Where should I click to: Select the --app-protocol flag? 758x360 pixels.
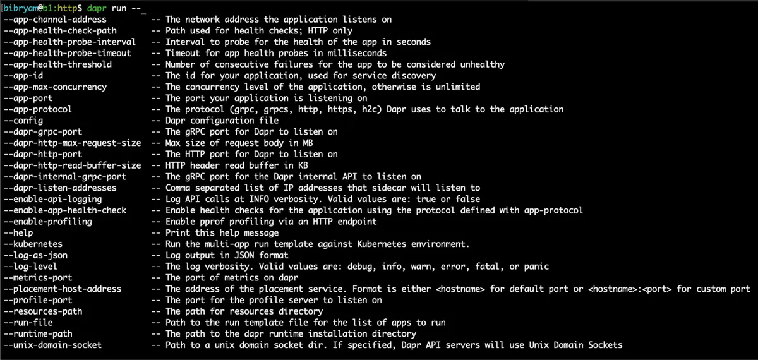(x=38, y=109)
